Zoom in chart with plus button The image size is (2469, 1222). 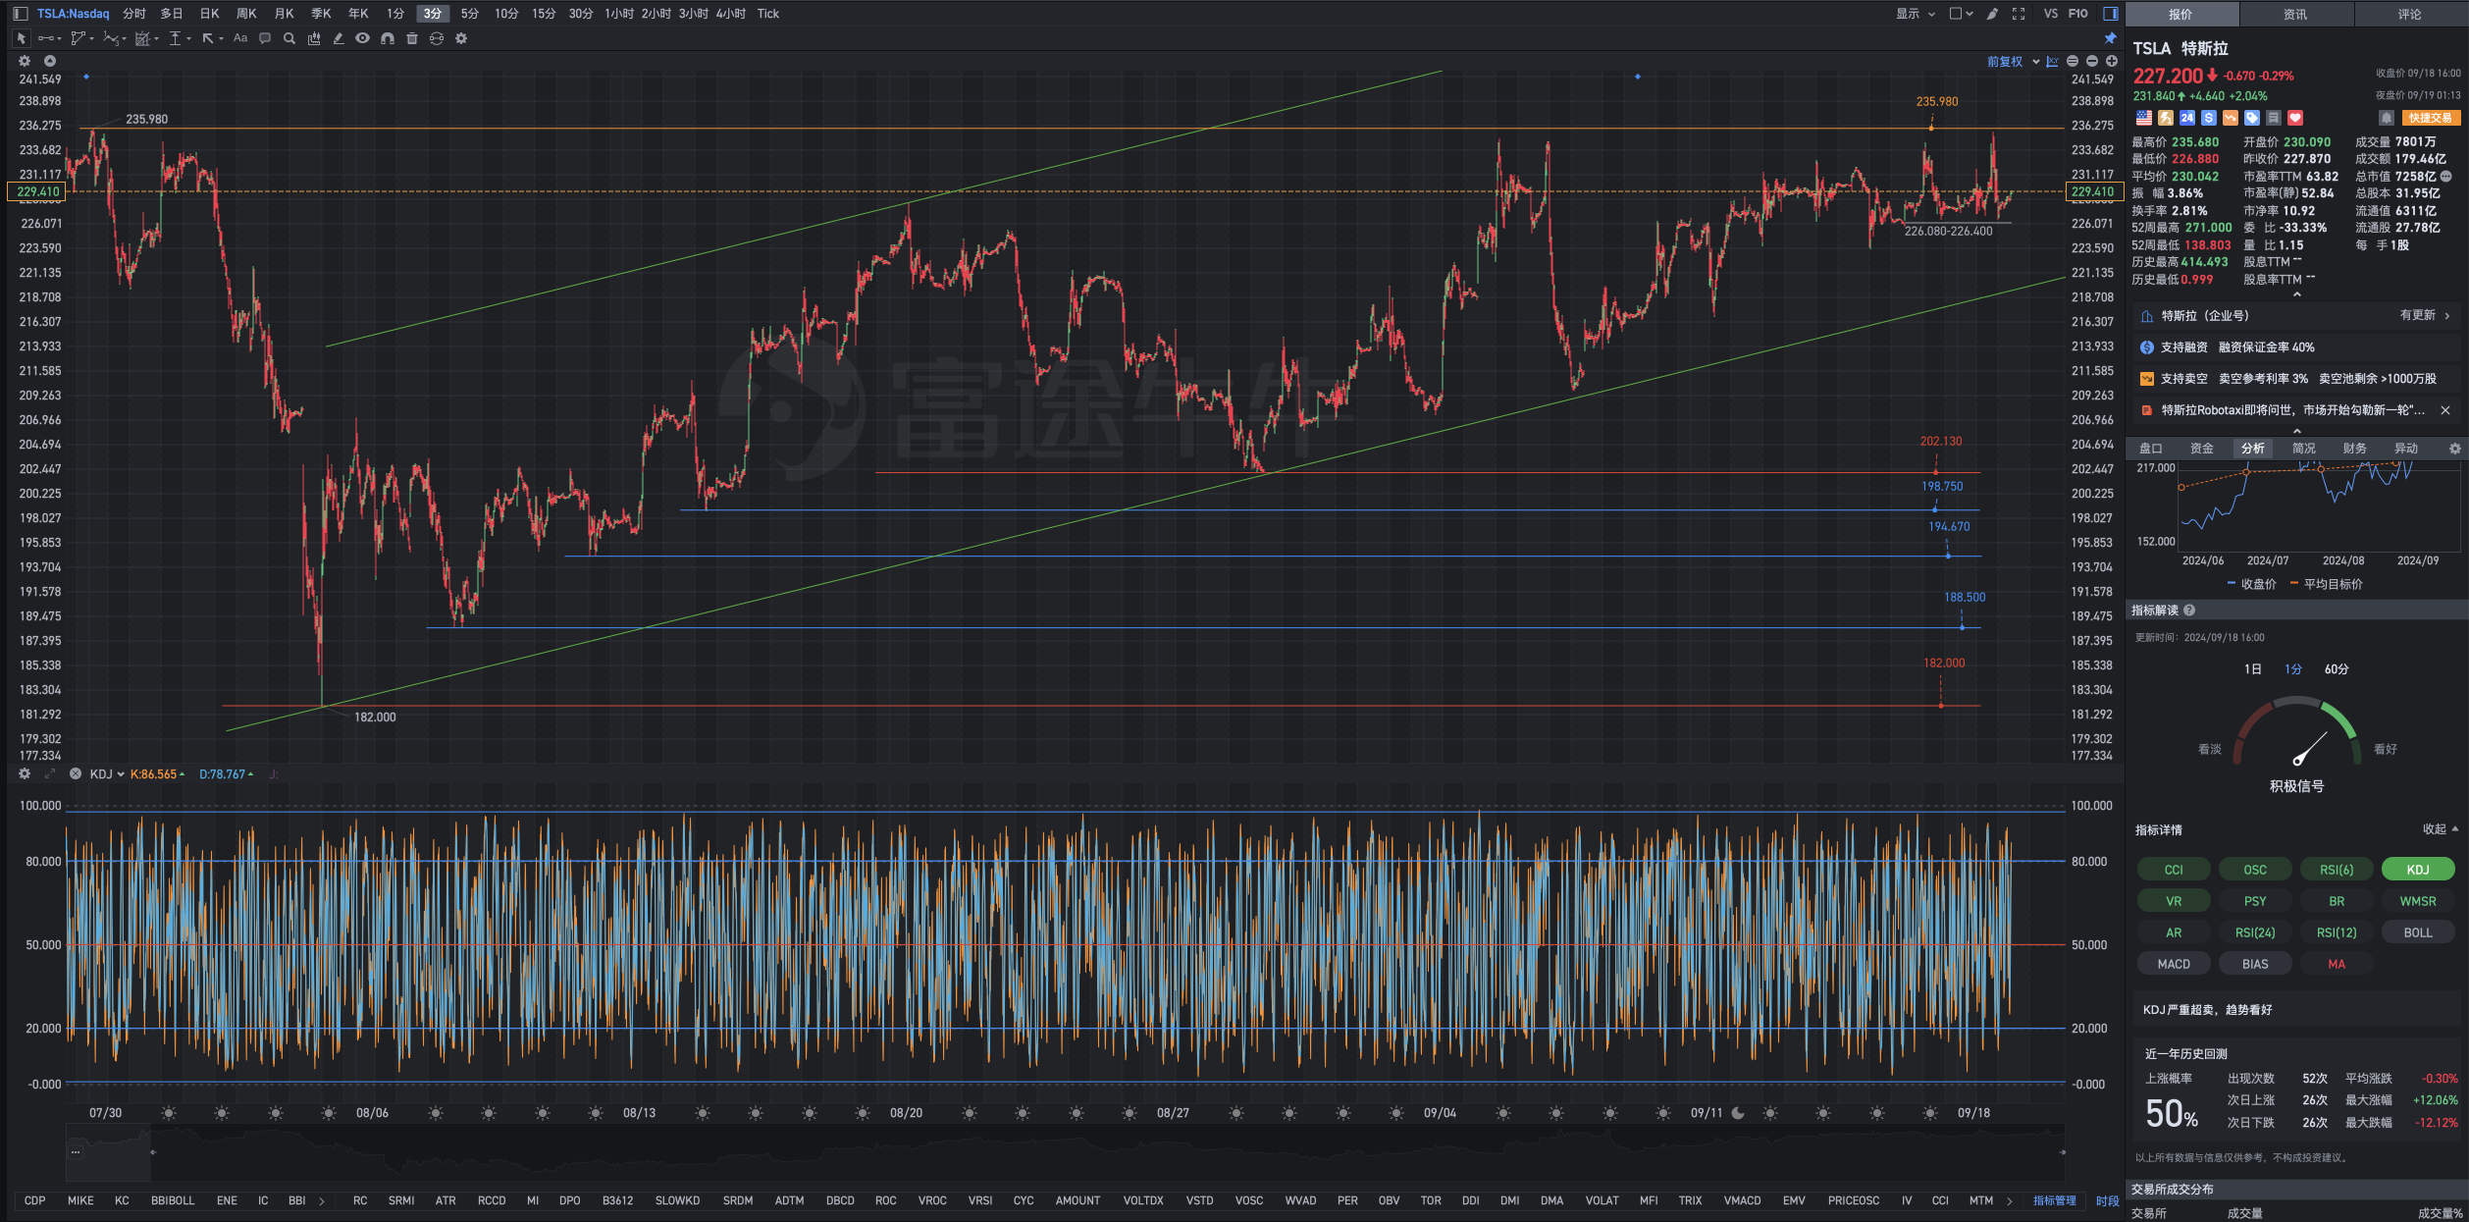pyautogui.click(x=2111, y=61)
